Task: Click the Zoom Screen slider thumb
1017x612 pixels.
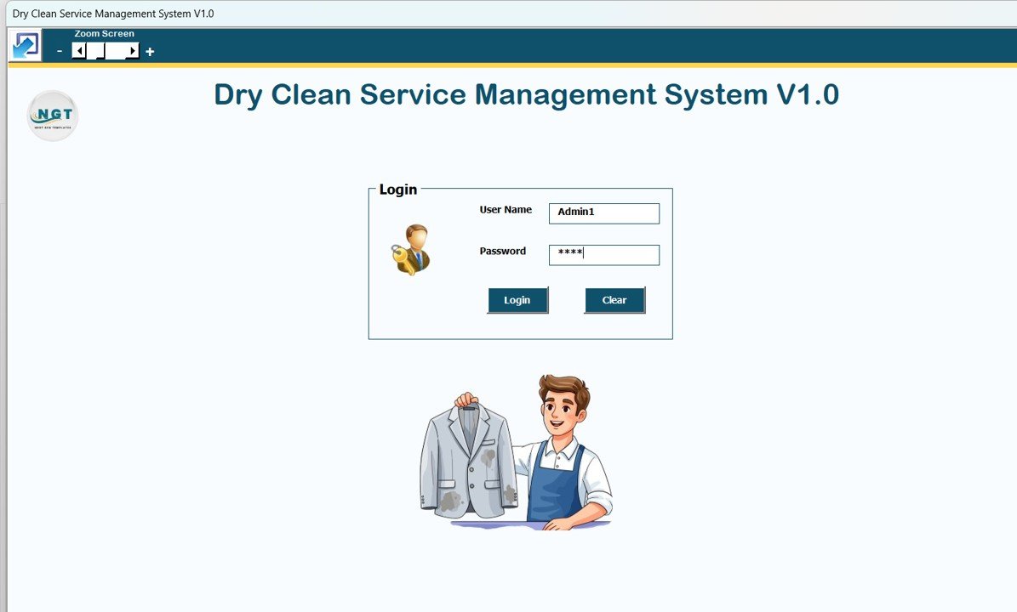Action: [95, 52]
